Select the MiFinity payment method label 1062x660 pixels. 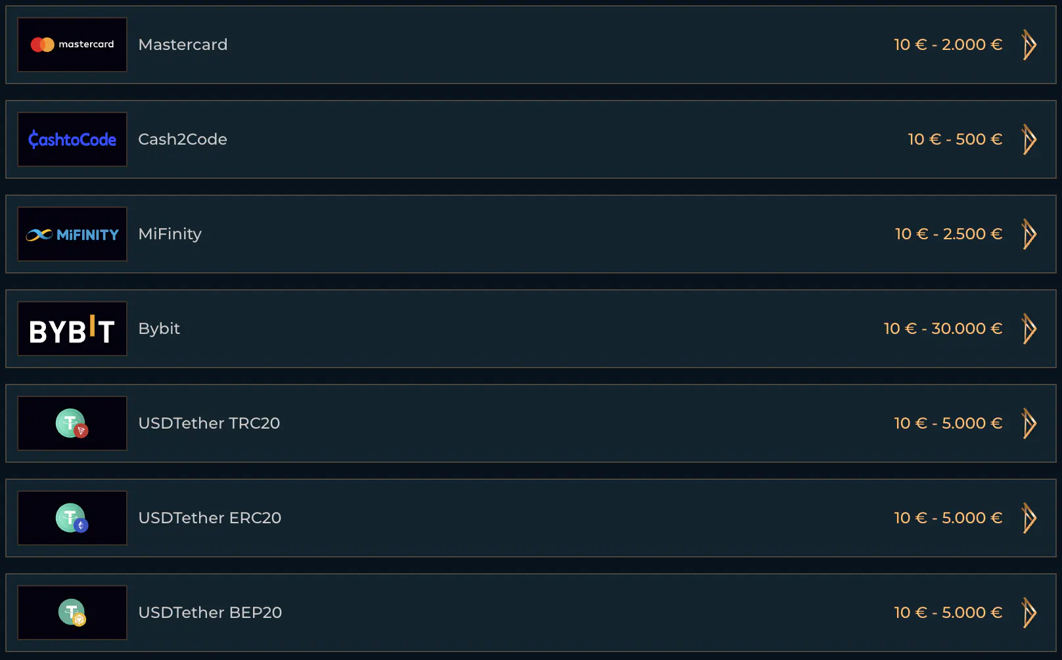[x=170, y=234]
